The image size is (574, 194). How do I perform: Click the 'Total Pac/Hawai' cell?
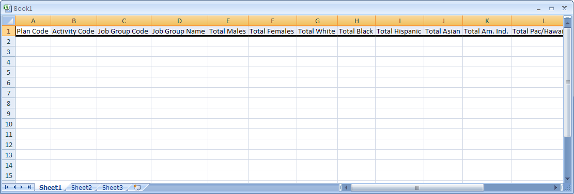[x=537, y=31]
